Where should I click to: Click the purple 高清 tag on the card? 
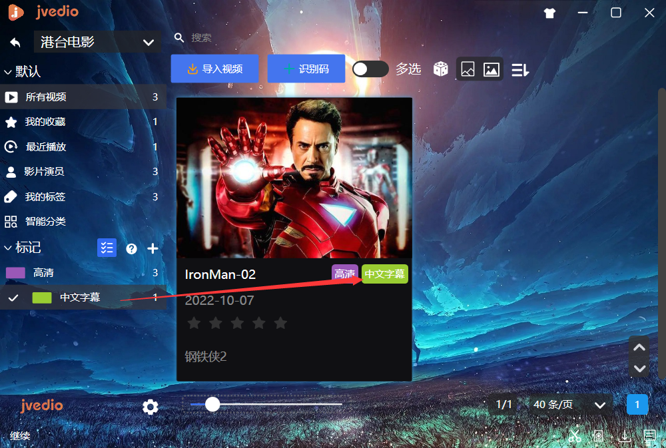(345, 274)
